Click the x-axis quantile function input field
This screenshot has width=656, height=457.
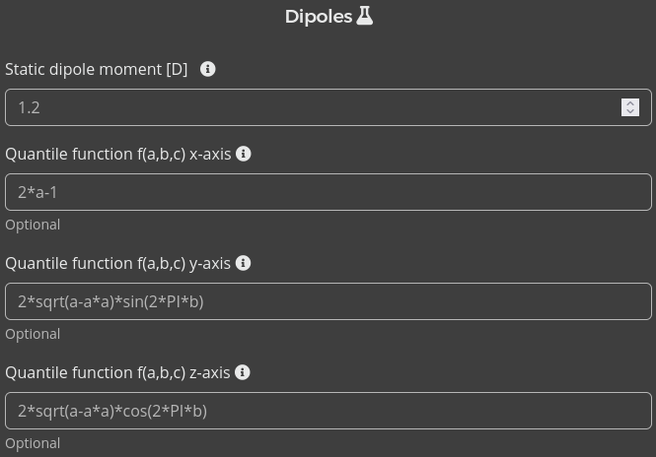pyautogui.click(x=328, y=192)
